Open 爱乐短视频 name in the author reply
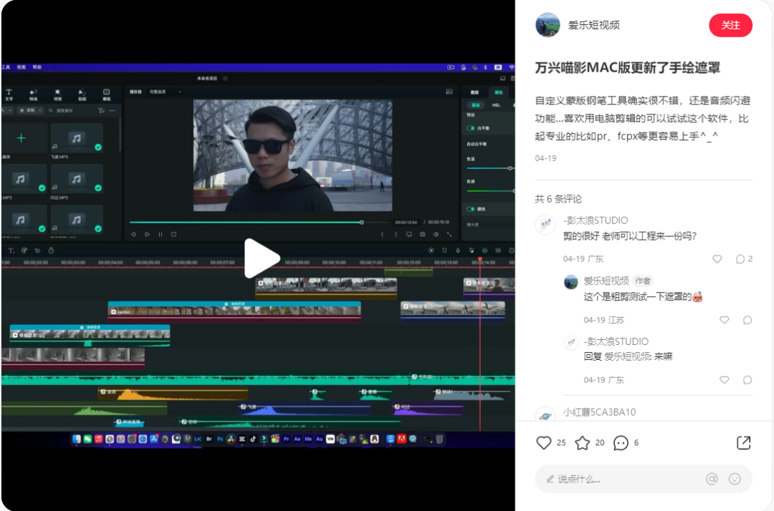The height and width of the screenshot is (511, 774). [x=606, y=281]
